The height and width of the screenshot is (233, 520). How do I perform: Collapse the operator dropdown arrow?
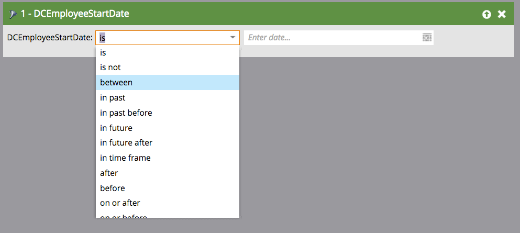(233, 38)
